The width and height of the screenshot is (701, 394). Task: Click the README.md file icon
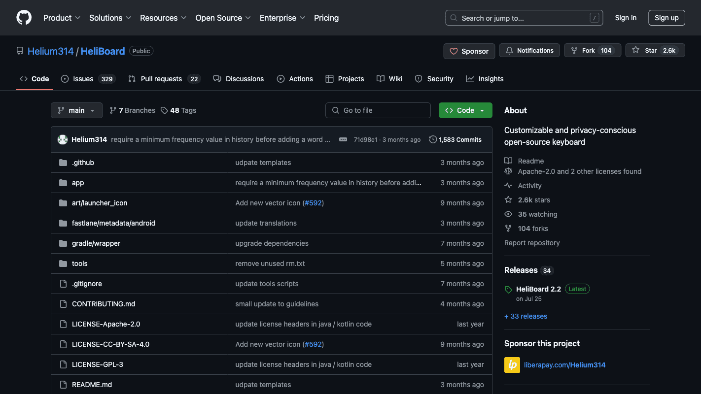coord(63,385)
